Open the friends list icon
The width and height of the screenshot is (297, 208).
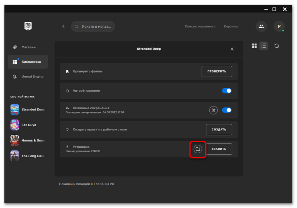point(261,26)
